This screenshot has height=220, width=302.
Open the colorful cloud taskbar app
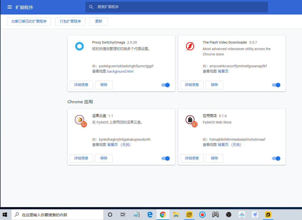click(x=242, y=215)
